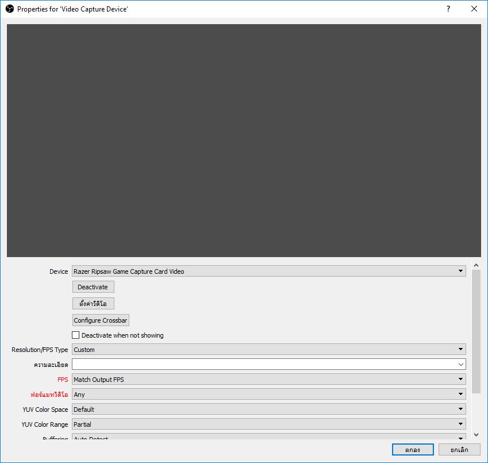
Task: Click the scrollbar down arrow
Action: (x=476, y=435)
